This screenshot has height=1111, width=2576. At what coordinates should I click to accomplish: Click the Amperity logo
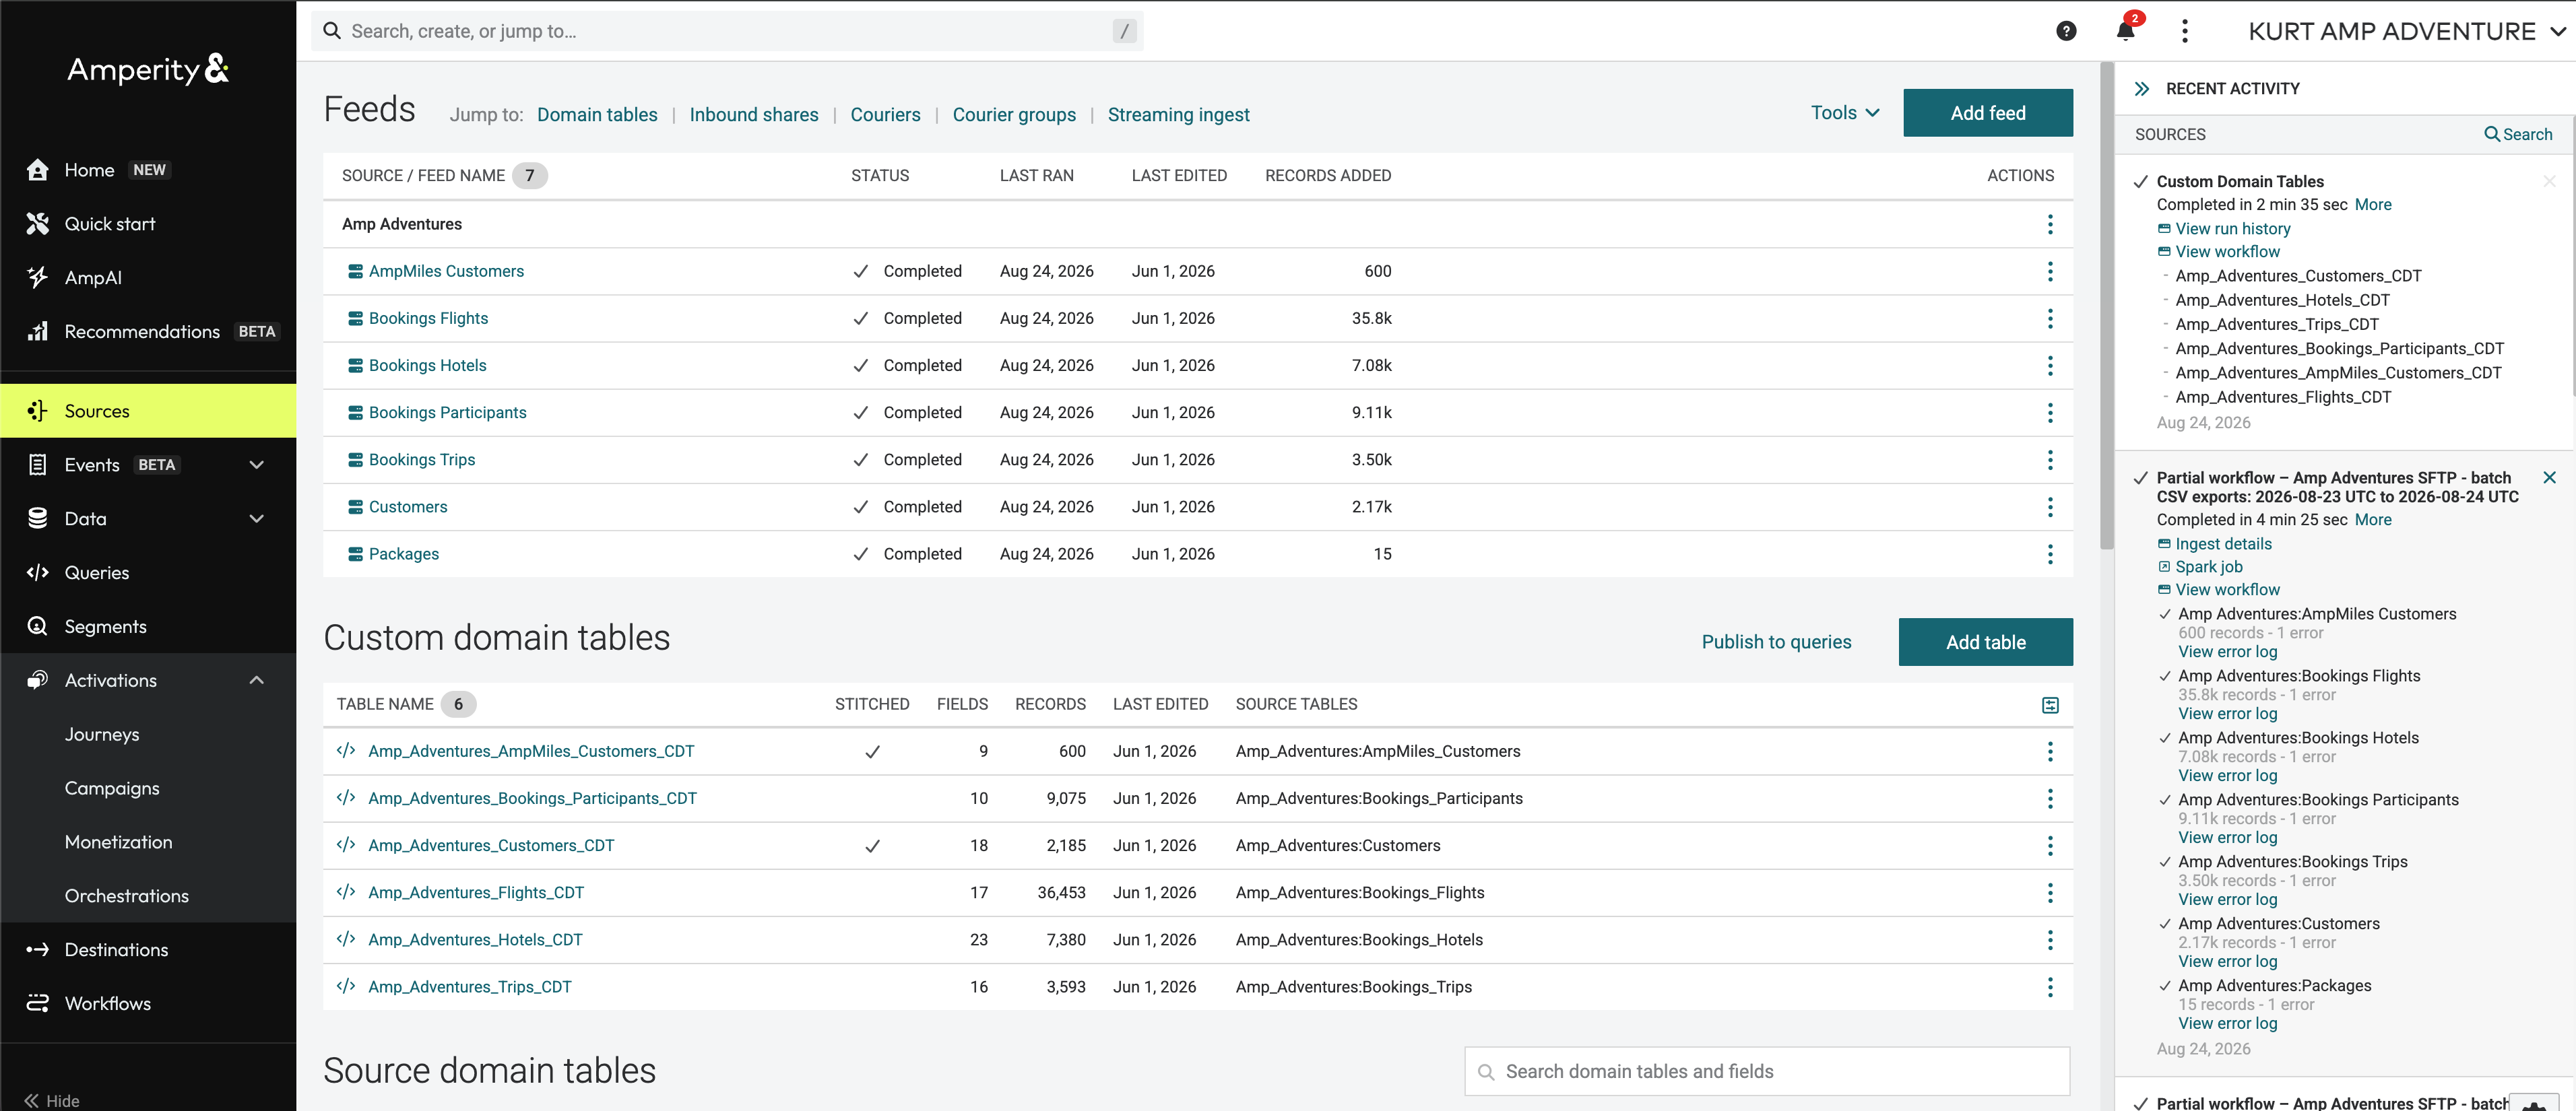coord(148,69)
